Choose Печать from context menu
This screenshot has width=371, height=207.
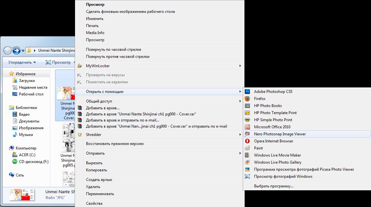pyautogui.click(x=160, y=26)
